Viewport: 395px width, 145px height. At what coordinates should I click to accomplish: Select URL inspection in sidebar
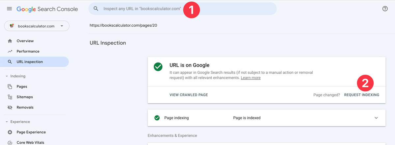coord(30,62)
